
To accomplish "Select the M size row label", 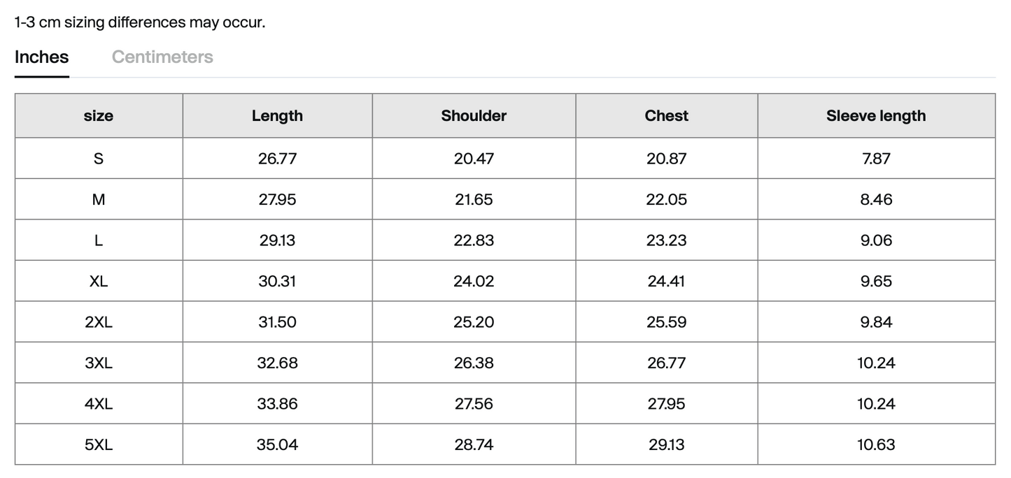I will coord(99,200).
